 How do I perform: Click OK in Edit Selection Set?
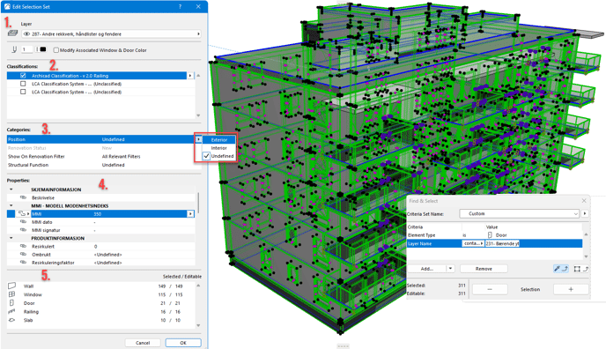(183, 343)
